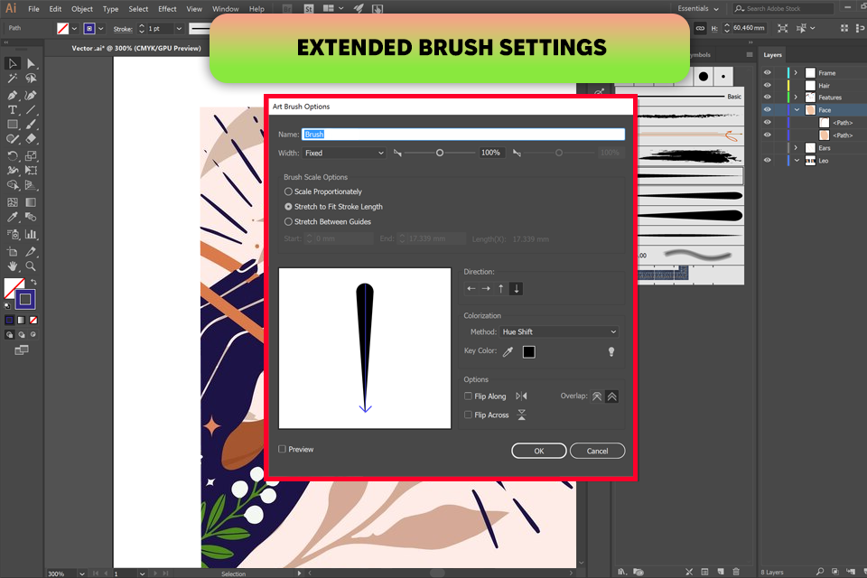The image size is (867, 578).
Task: Set brush direction to up arrow
Action: [501, 289]
